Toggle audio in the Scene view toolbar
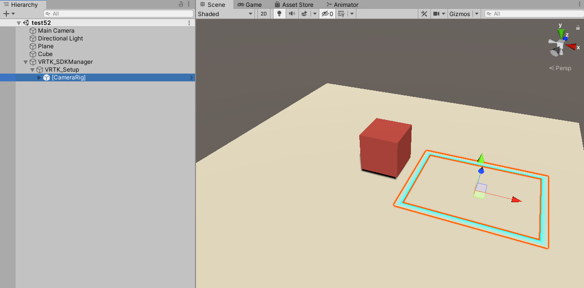Screen dimensions: 584x288 coord(292,13)
